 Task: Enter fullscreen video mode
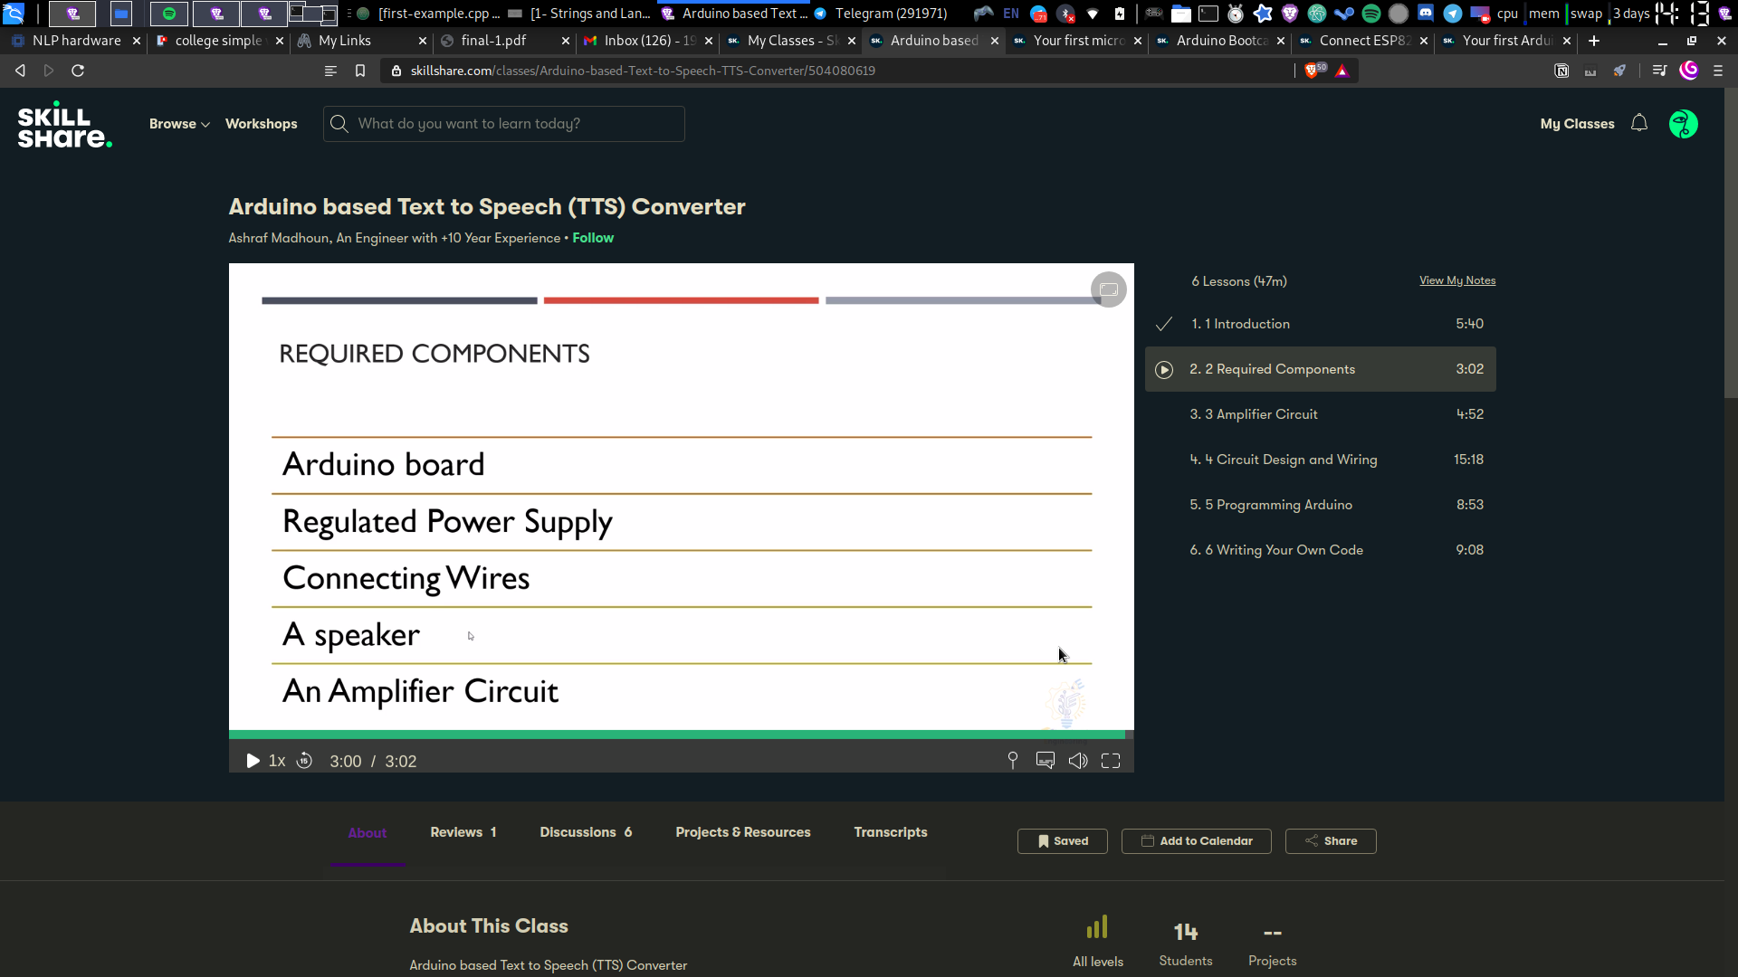(1111, 761)
